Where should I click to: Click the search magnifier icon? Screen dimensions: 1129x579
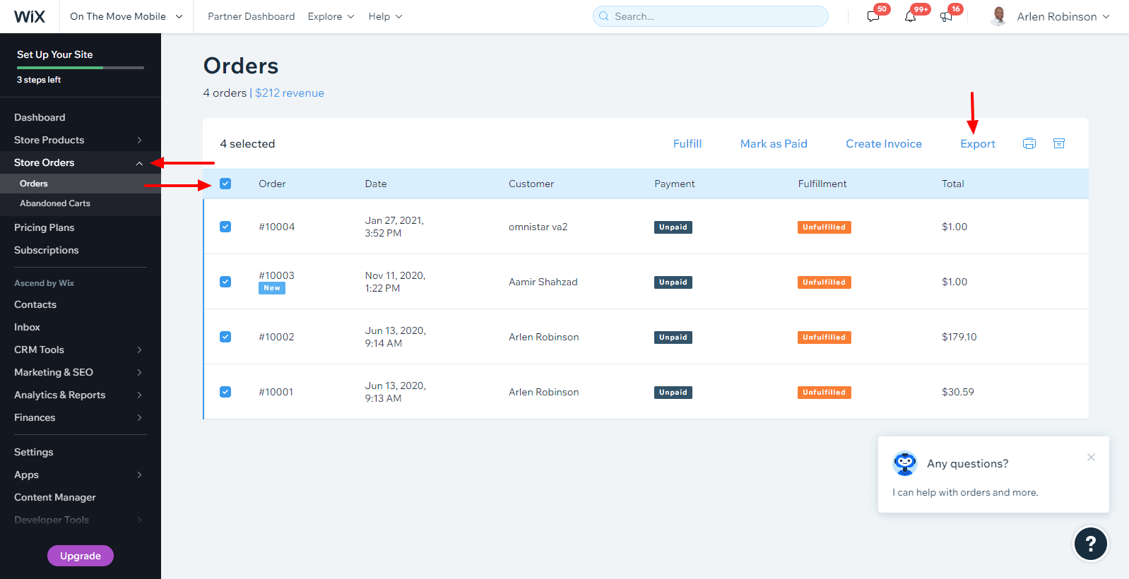pyautogui.click(x=604, y=16)
